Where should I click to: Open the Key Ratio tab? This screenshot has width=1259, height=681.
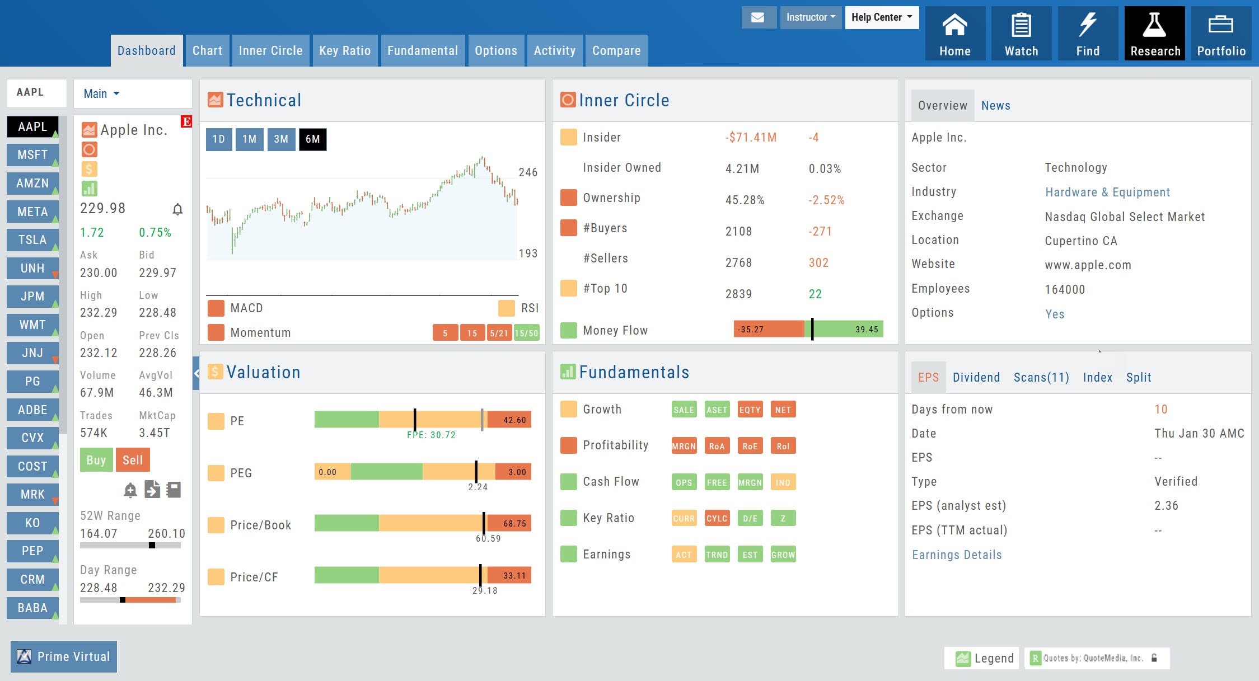[345, 51]
